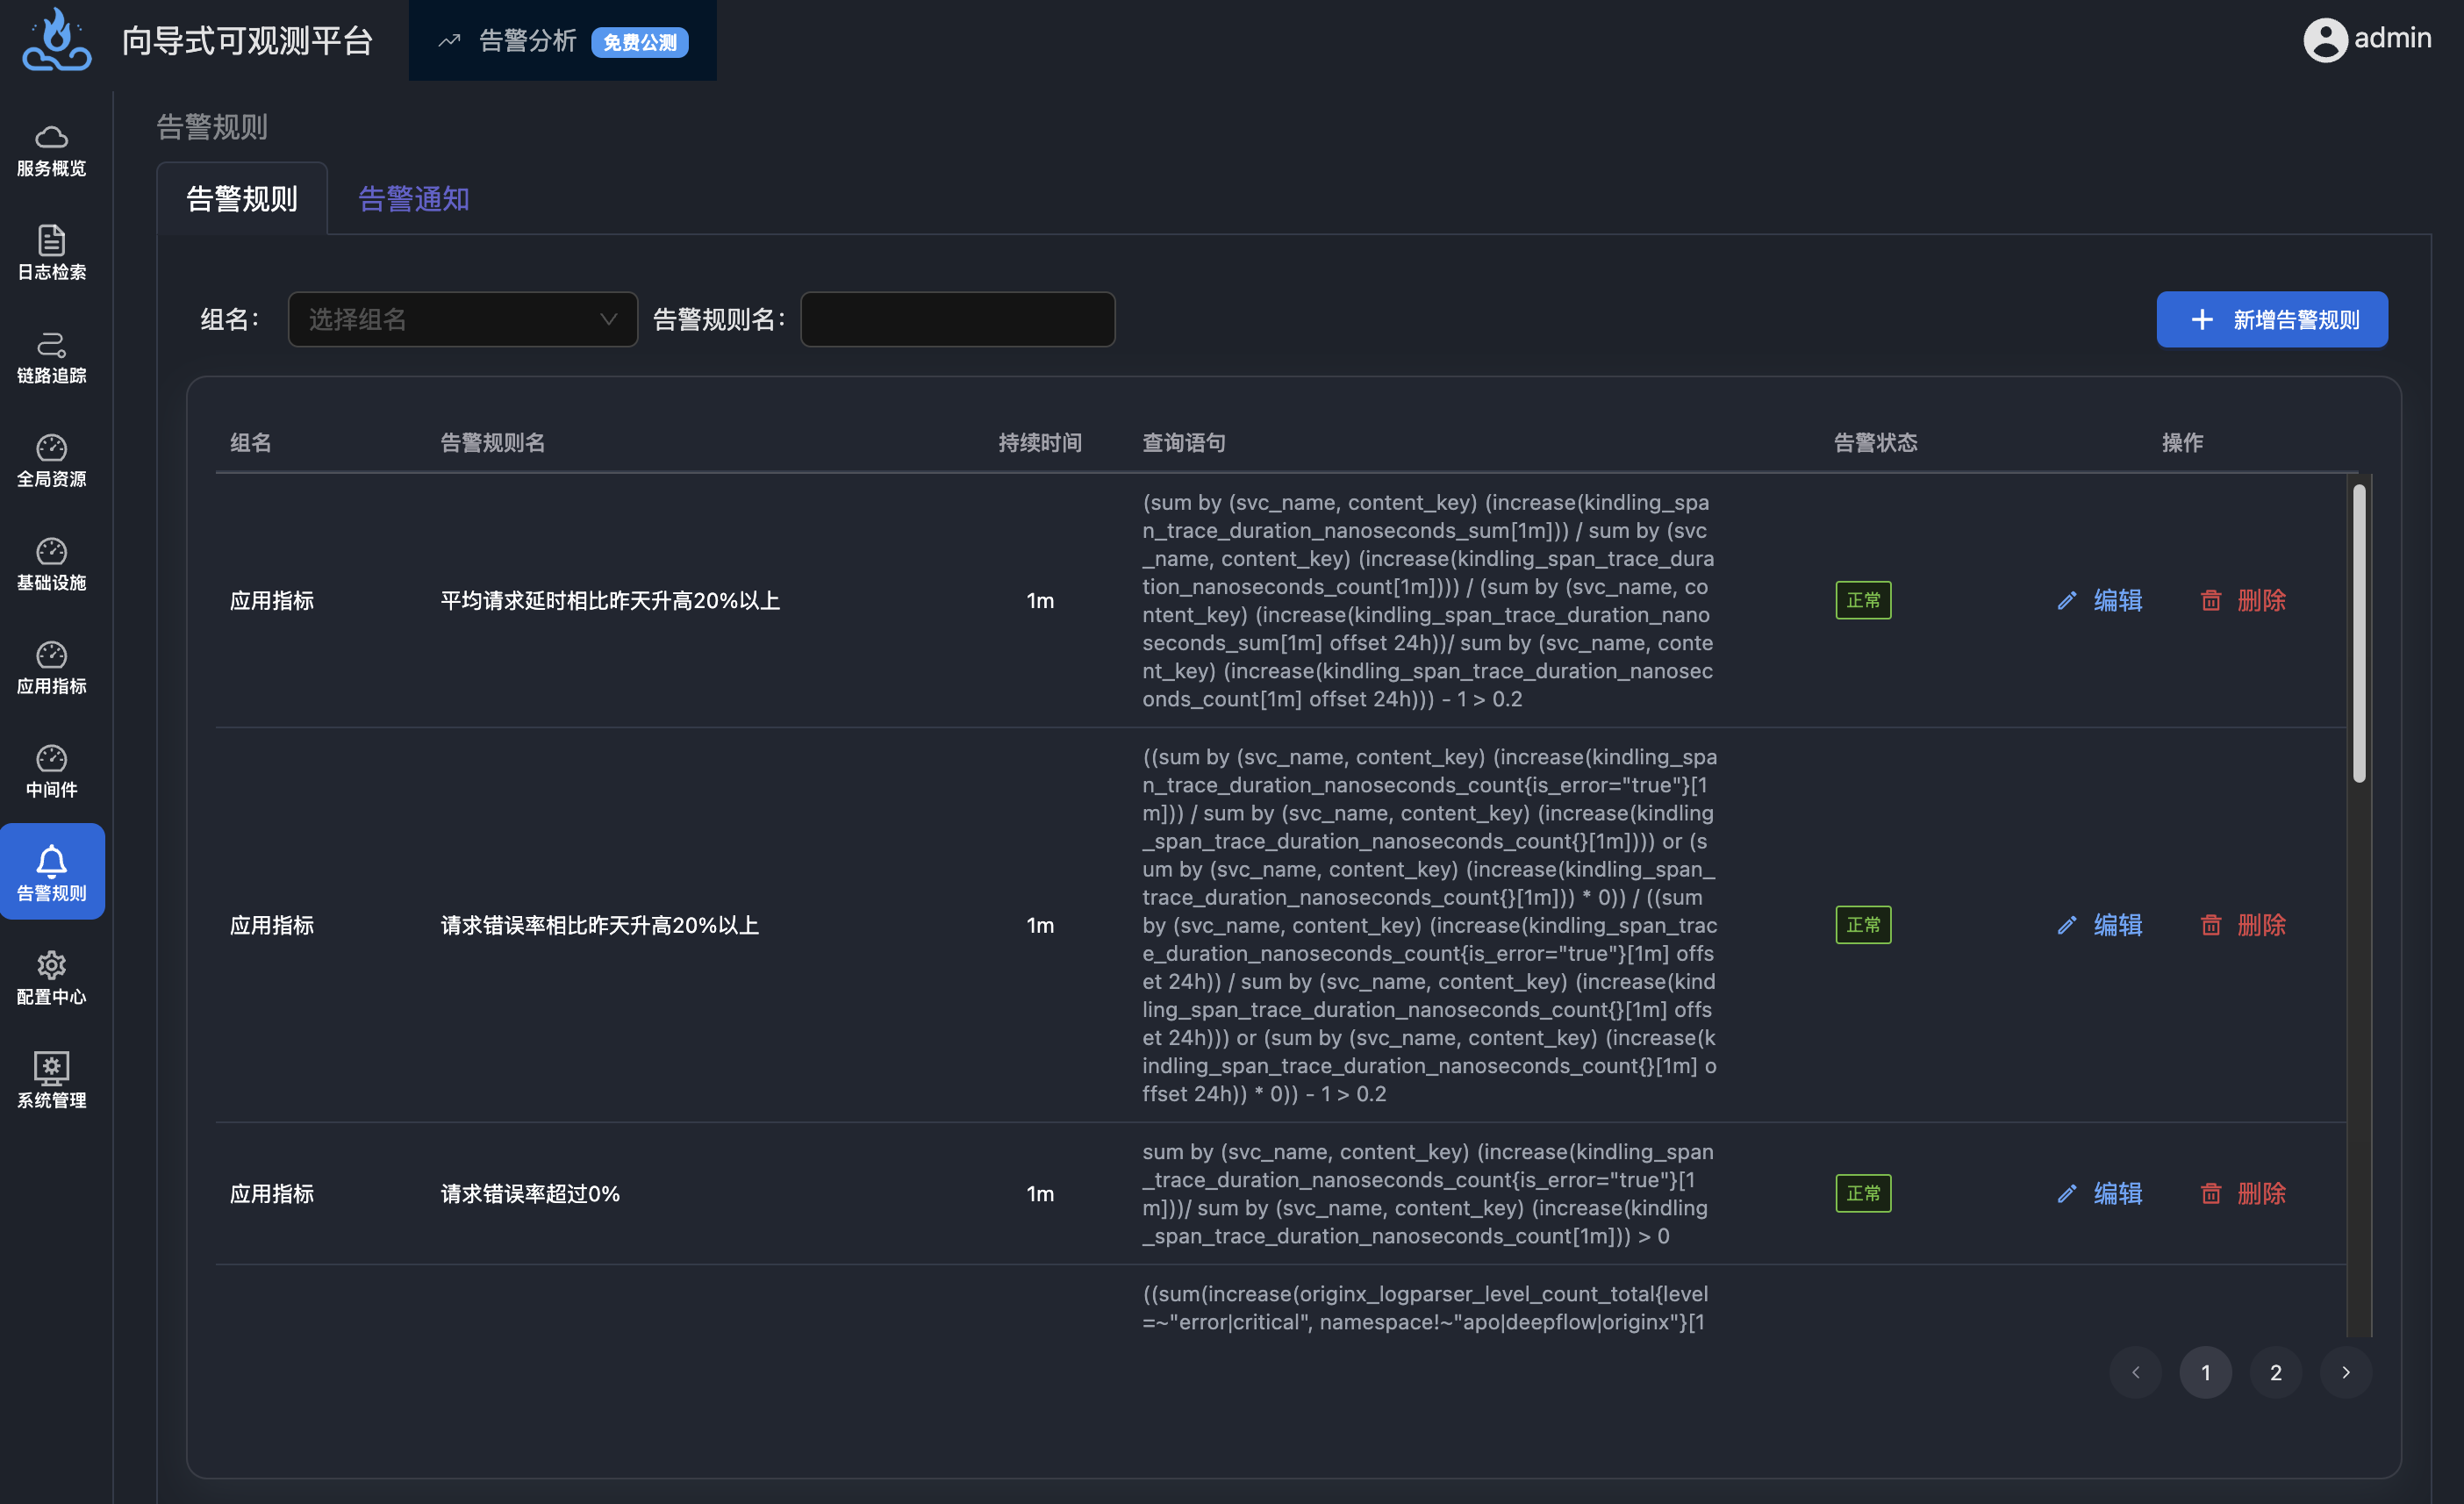Viewport: 2464px width, 1504px height.
Task: Click trash icon for 请求错误率超过0% rule
Action: click(x=2211, y=1193)
